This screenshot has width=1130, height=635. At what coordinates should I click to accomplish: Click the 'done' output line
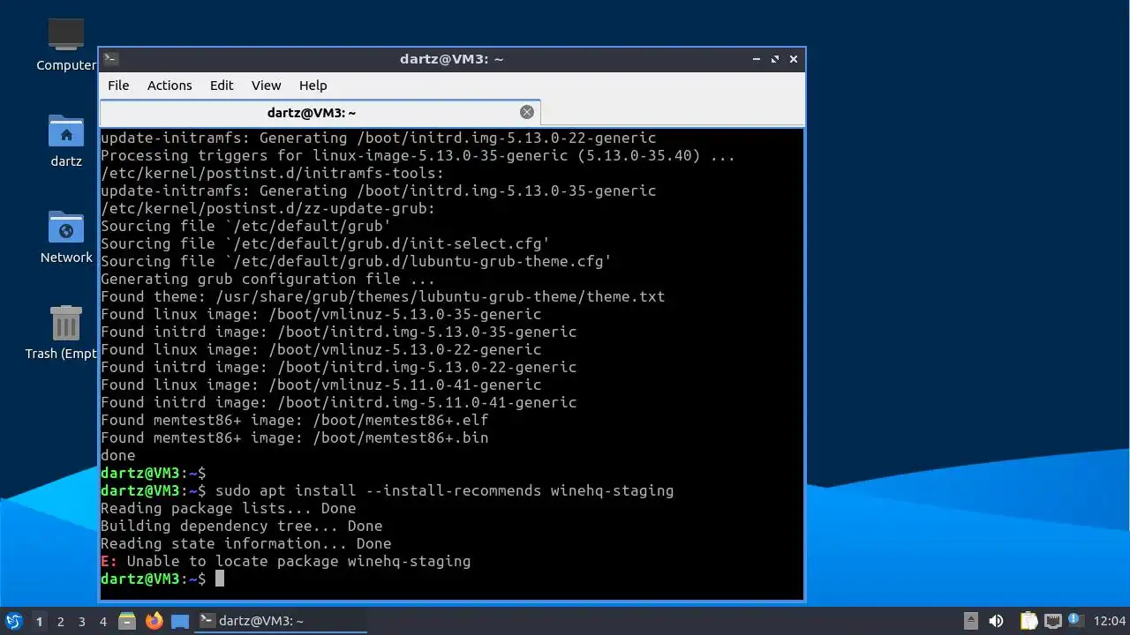[117, 455]
